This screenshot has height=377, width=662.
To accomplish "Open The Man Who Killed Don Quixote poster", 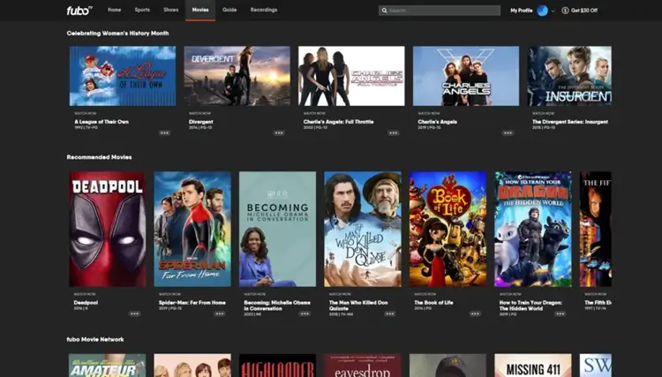I will 363,230.
